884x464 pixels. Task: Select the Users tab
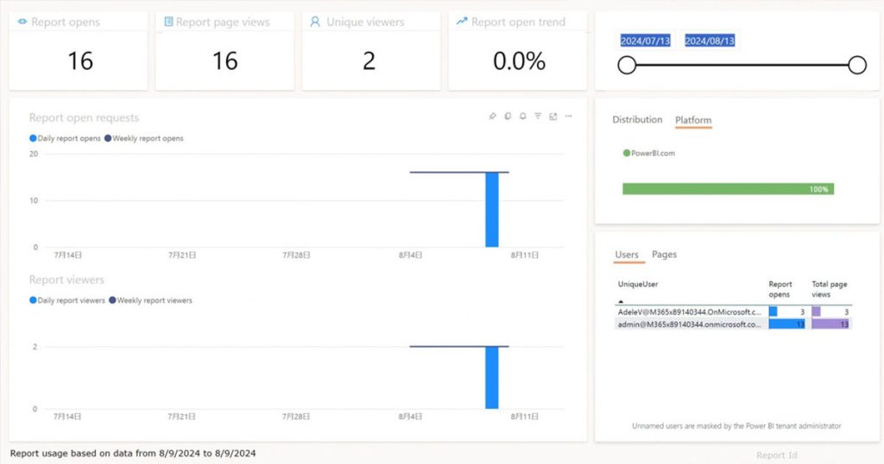click(x=627, y=254)
